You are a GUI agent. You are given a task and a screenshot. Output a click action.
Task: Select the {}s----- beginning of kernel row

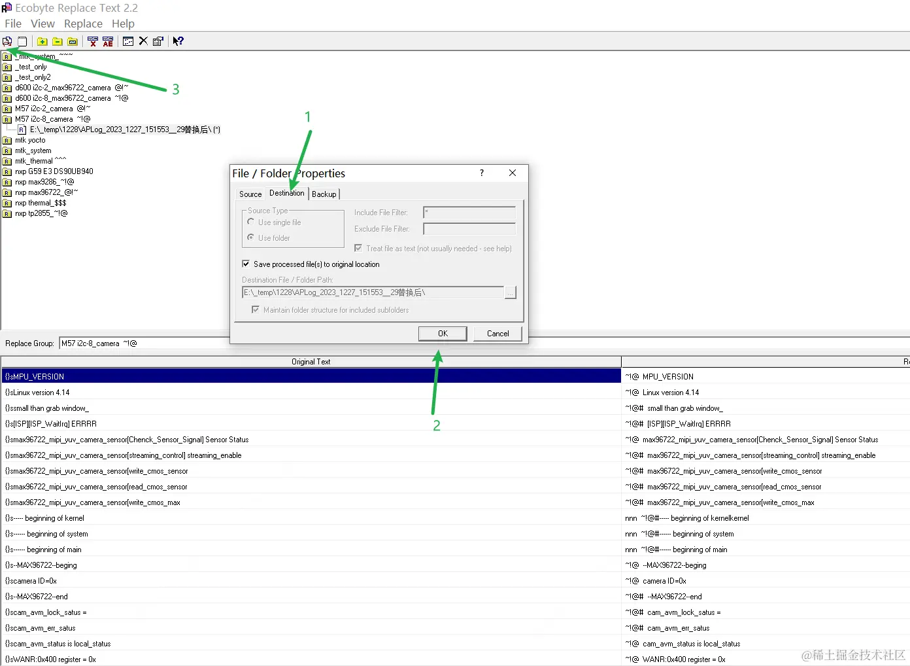point(311,518)
